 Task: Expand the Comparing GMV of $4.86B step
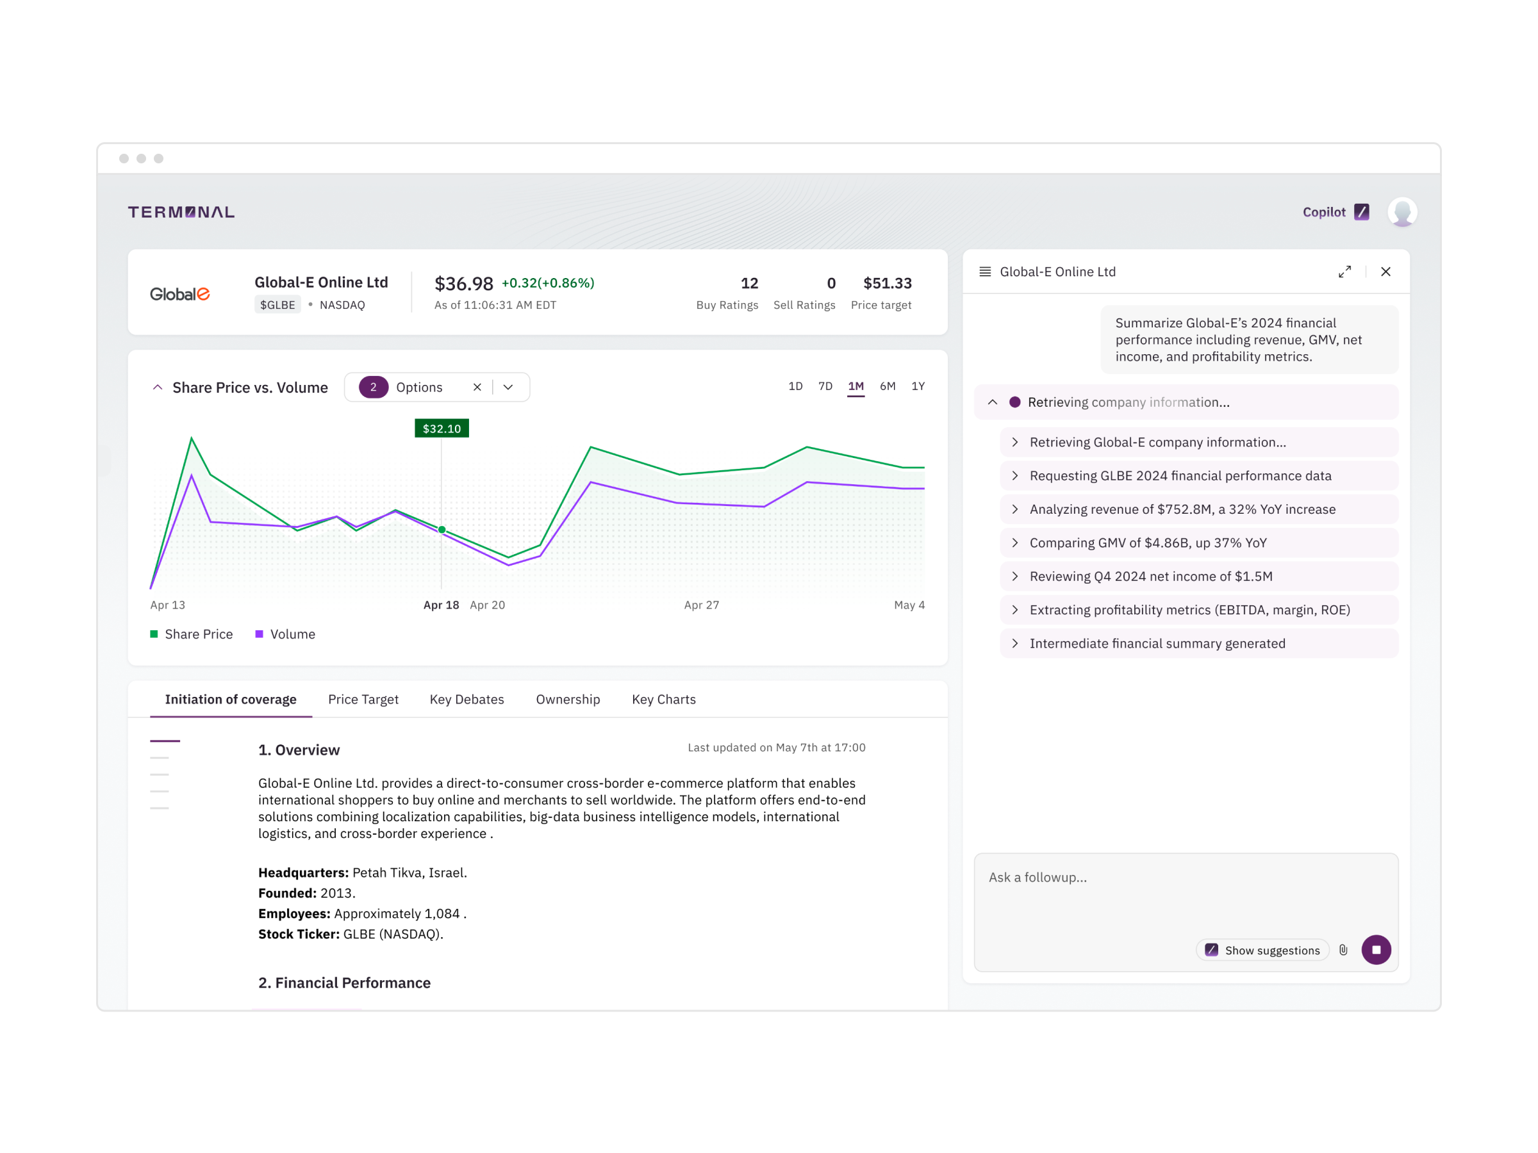pyautogui.click(x=1015, y=543)
